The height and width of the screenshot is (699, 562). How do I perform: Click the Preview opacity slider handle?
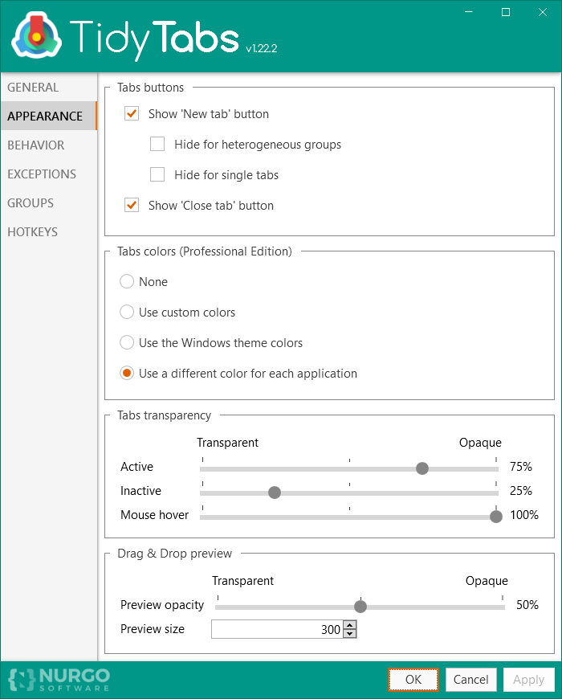pyautogui.click(x=360, y=607)
